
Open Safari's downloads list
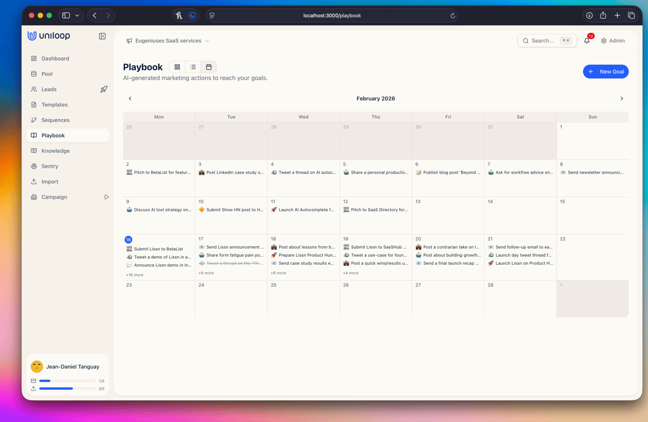pyautogui.click(x=589, y=16)
